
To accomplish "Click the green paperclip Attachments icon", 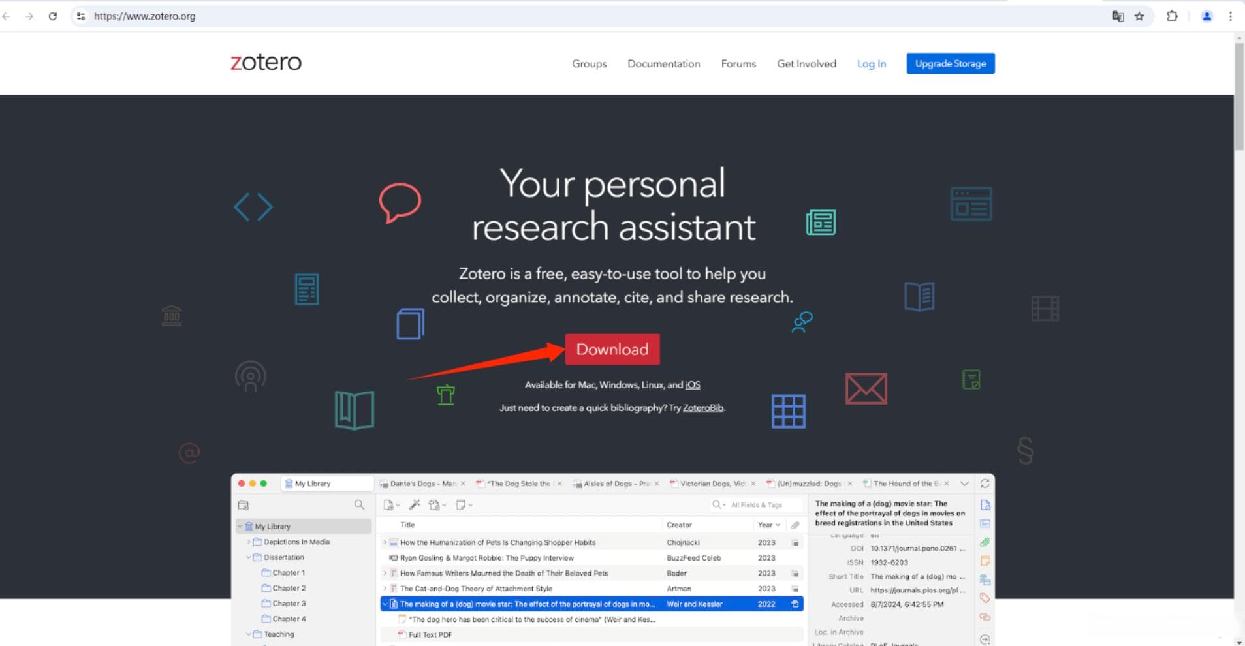I will 985,542.
